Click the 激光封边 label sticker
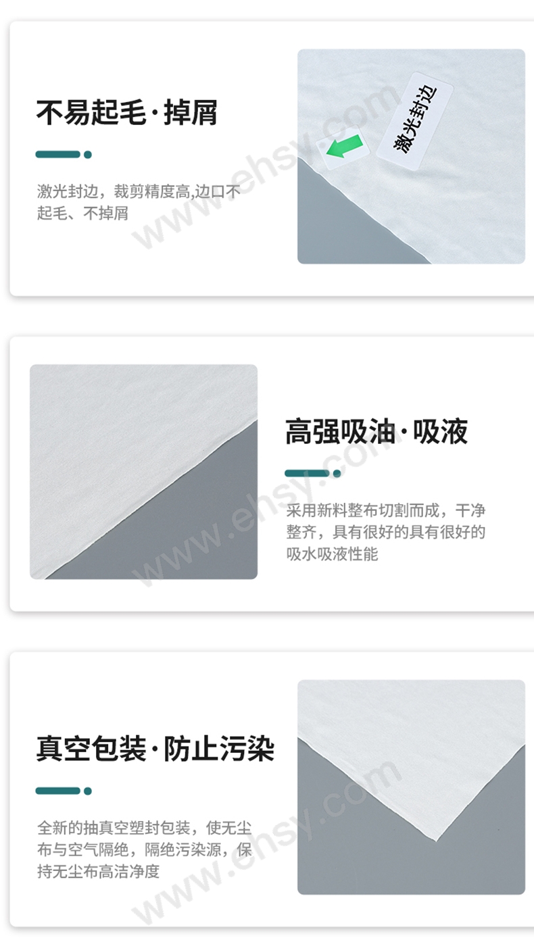Image resolution: width=534 pixels, height=940 pixels. [414, 117]
